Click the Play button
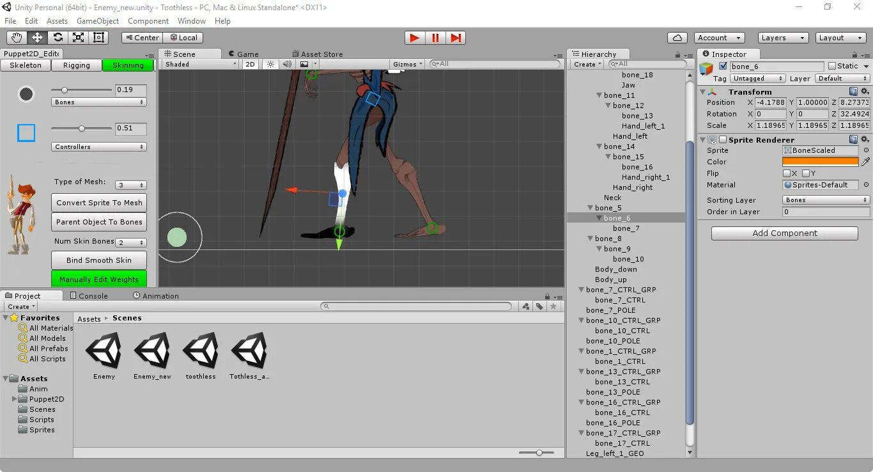Image resolution: width=873 pixels, height=472 pixels. pyautogui.click(x=415, y=38)
